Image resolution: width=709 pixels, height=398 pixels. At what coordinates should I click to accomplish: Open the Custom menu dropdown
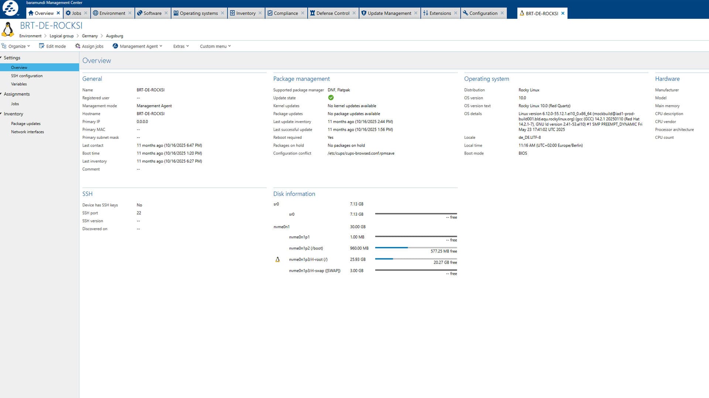coord(215,46)
